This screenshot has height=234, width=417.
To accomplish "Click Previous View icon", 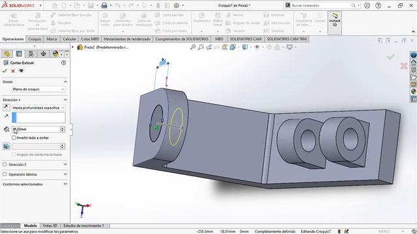I will pos(208,47).
